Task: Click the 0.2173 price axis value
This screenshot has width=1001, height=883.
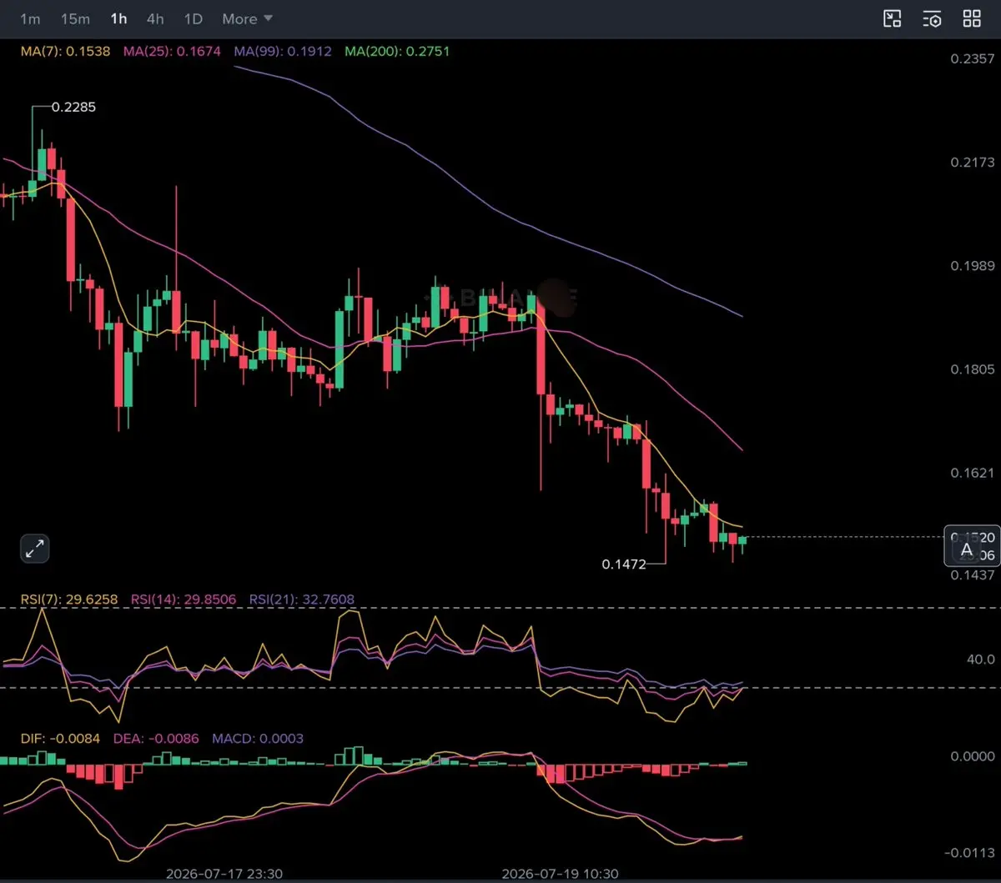Action: tap(973, 162)
